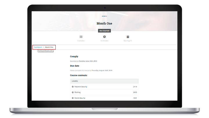The image size is (209, 118).
Task: Open the Mobile Security lesson
Action: pyautogui.click(x=80, y=98)
